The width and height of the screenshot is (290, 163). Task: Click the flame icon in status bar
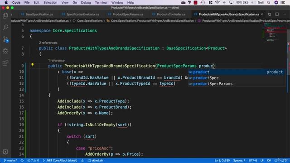click(x=82, y=160)
